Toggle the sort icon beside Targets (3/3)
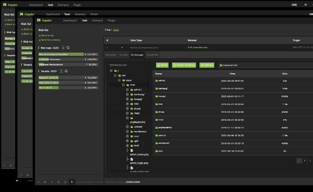 point(61,71)
